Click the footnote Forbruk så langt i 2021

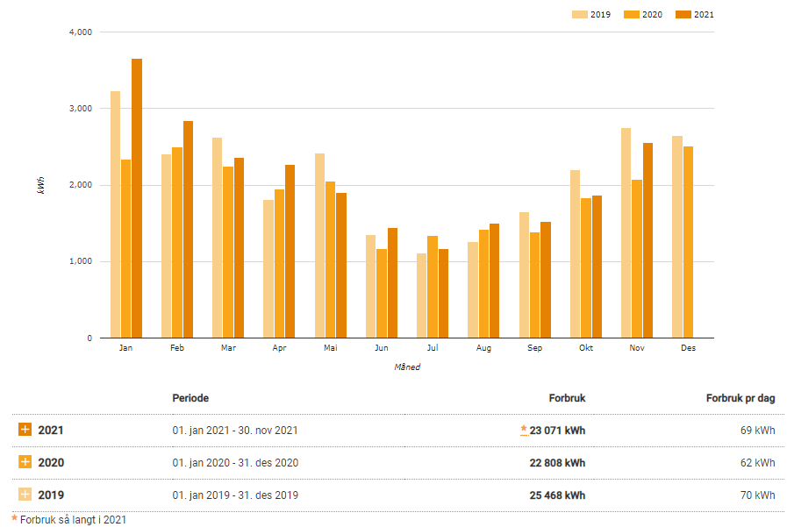coord(73,519)
